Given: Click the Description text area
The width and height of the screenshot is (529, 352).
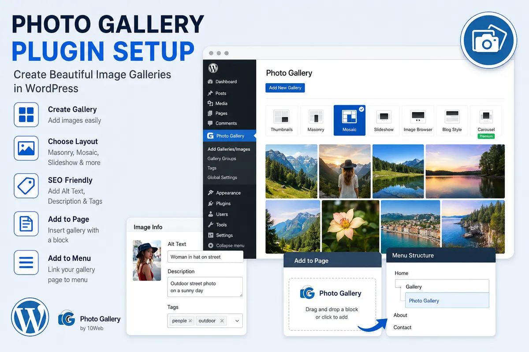Looking at the screenshot, I should pyautogui.click(x=205, y=287).
